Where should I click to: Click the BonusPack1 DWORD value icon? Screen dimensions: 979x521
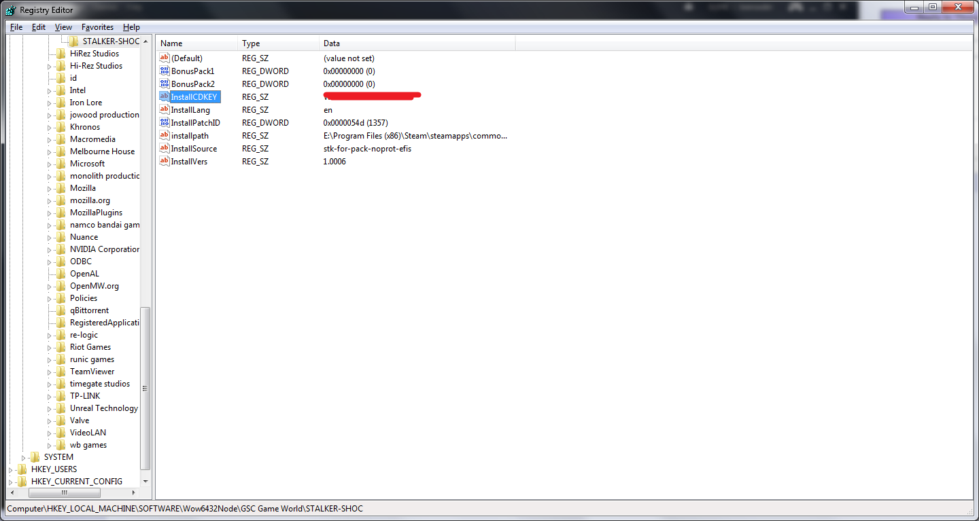pyautogui.click(x=164, y=71)
